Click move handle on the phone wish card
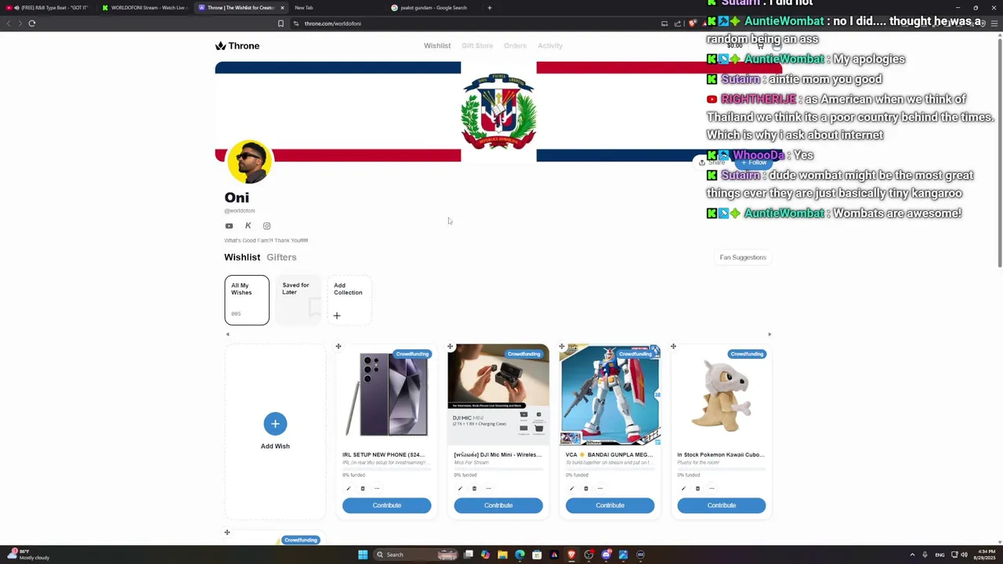Viewport: 1003px width, 564px height. 339,346
